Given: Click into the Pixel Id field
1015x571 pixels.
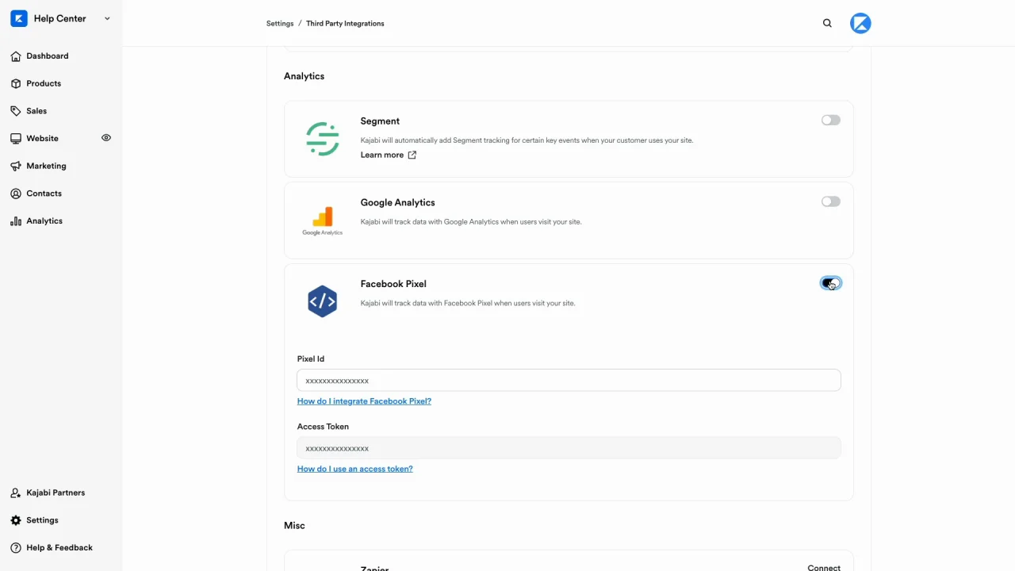Looking at the screenshot, I should pos(569,381).
